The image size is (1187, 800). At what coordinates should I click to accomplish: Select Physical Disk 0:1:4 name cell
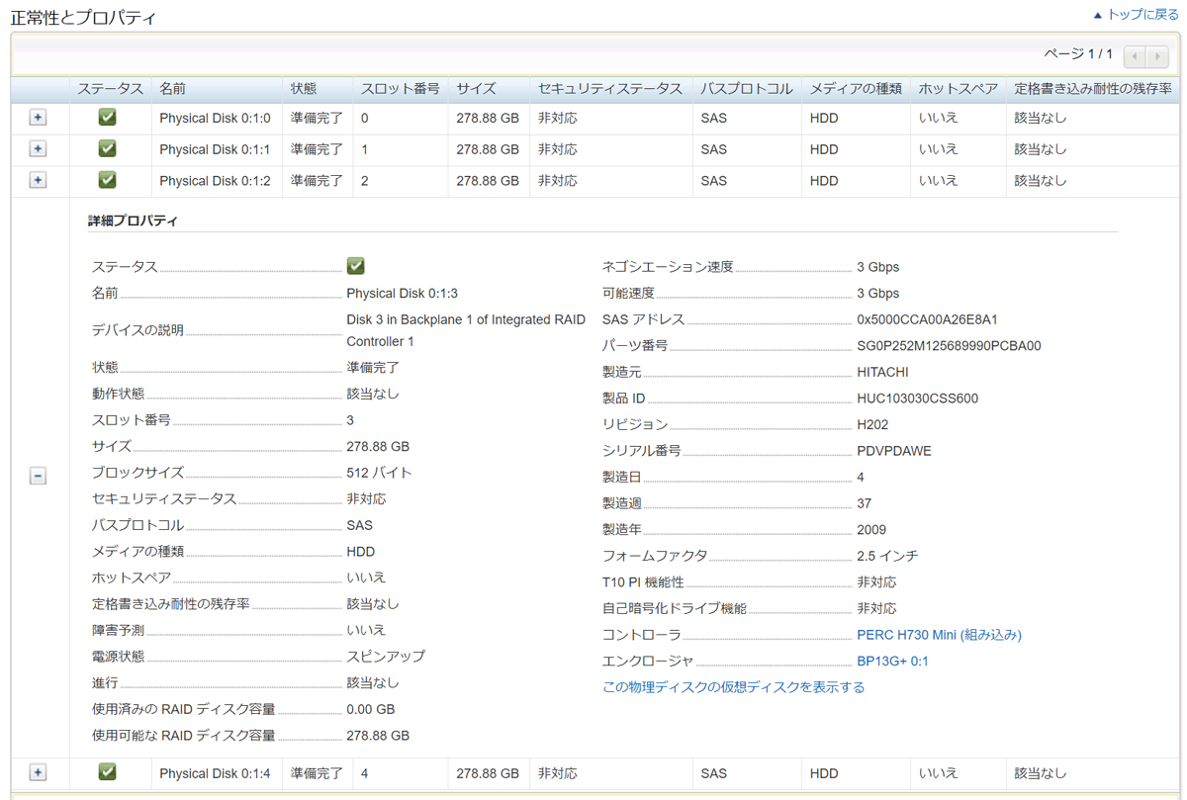215,773
